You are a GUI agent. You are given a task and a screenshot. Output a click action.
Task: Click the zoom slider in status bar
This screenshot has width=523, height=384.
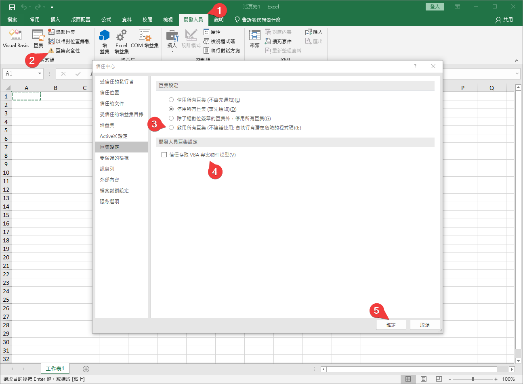[x=473, y=379]
